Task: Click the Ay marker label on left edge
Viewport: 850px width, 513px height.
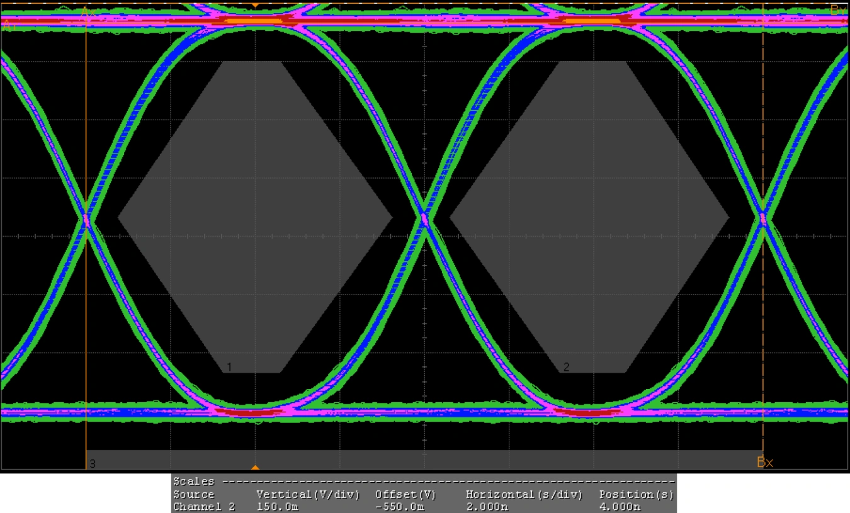Action: click(x=8, y=26)
